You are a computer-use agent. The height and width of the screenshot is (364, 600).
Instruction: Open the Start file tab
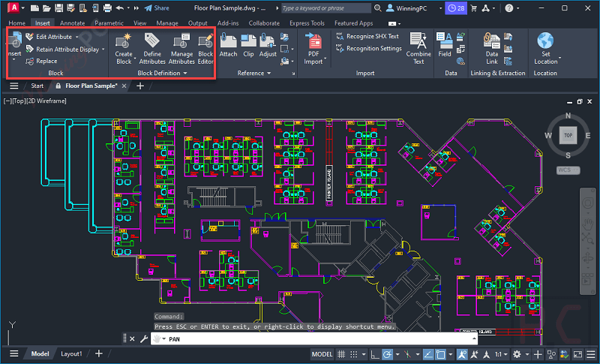click(x=37, y=86)
